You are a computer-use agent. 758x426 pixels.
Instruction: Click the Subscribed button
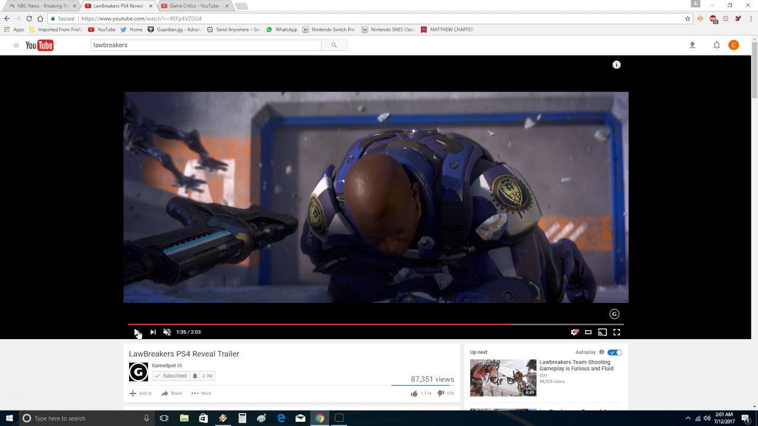(x=170, y=376)
